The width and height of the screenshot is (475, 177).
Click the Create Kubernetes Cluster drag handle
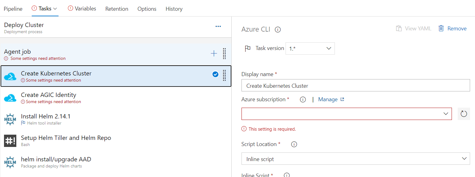224,75
